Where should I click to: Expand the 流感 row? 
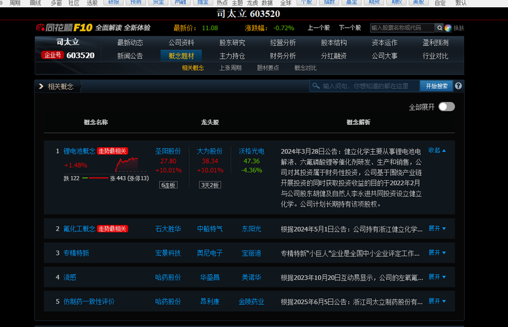pyautogui.click(x=437, y=277)
